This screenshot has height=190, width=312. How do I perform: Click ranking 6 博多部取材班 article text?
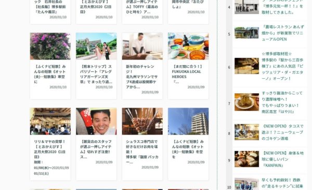[282, 66]
